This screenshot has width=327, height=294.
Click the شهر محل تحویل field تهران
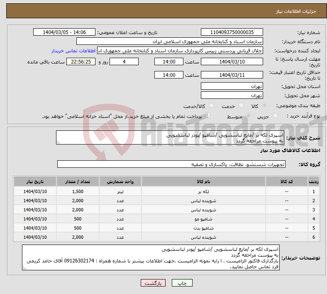tap(232, 96)
